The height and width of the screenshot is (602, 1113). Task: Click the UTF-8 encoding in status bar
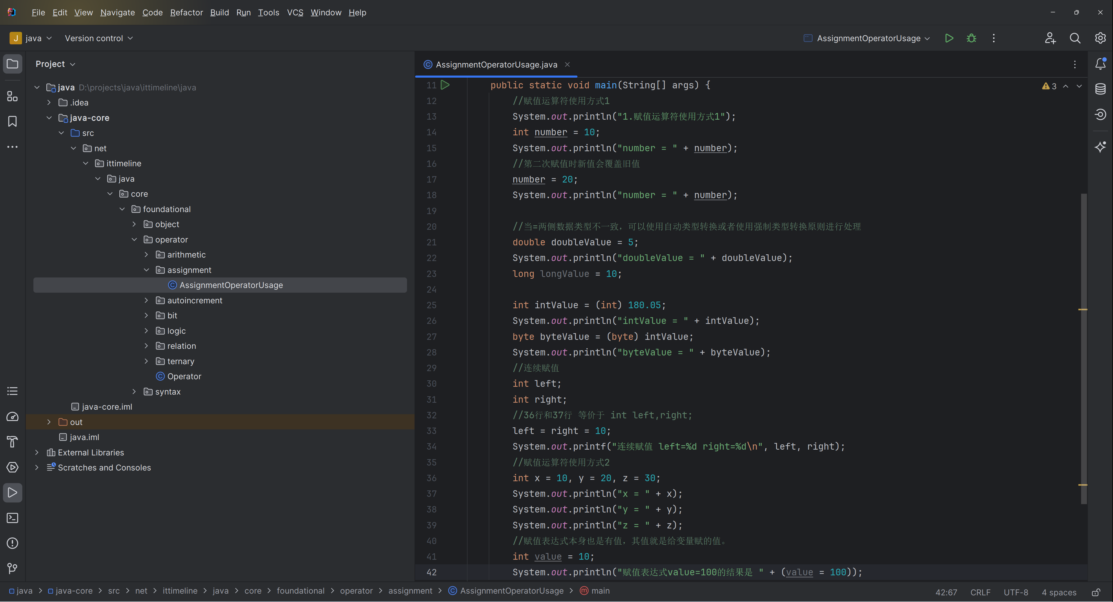click(x=1016, y=592)
